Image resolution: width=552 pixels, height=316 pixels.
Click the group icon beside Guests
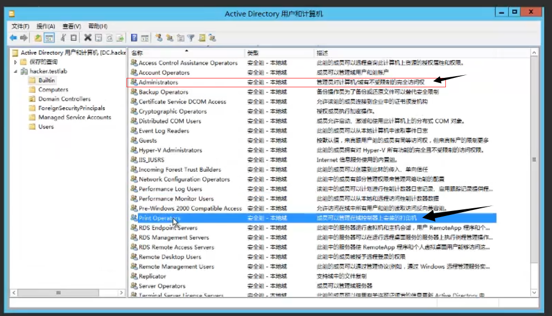point(134,140)
